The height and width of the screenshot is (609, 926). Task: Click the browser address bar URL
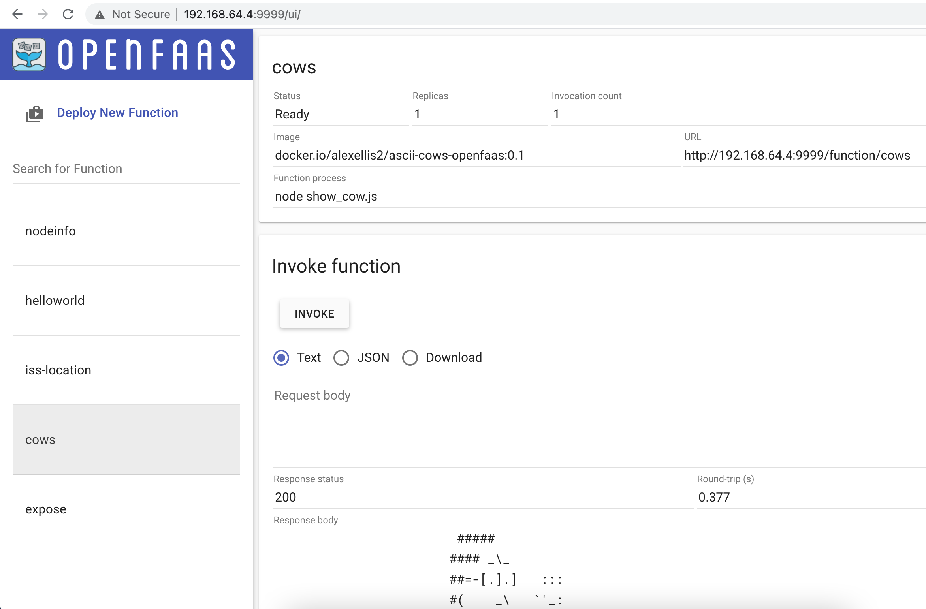pyautogui.click(x=242, y=14)
